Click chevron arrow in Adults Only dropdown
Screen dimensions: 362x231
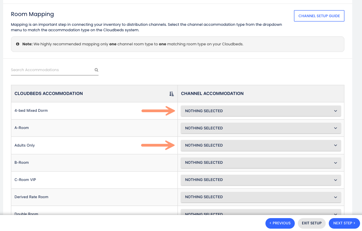335,145
